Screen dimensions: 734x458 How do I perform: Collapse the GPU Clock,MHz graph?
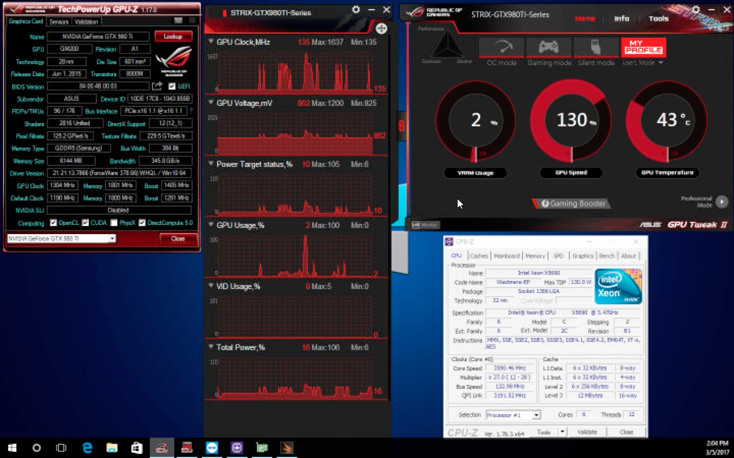[210, 42]
